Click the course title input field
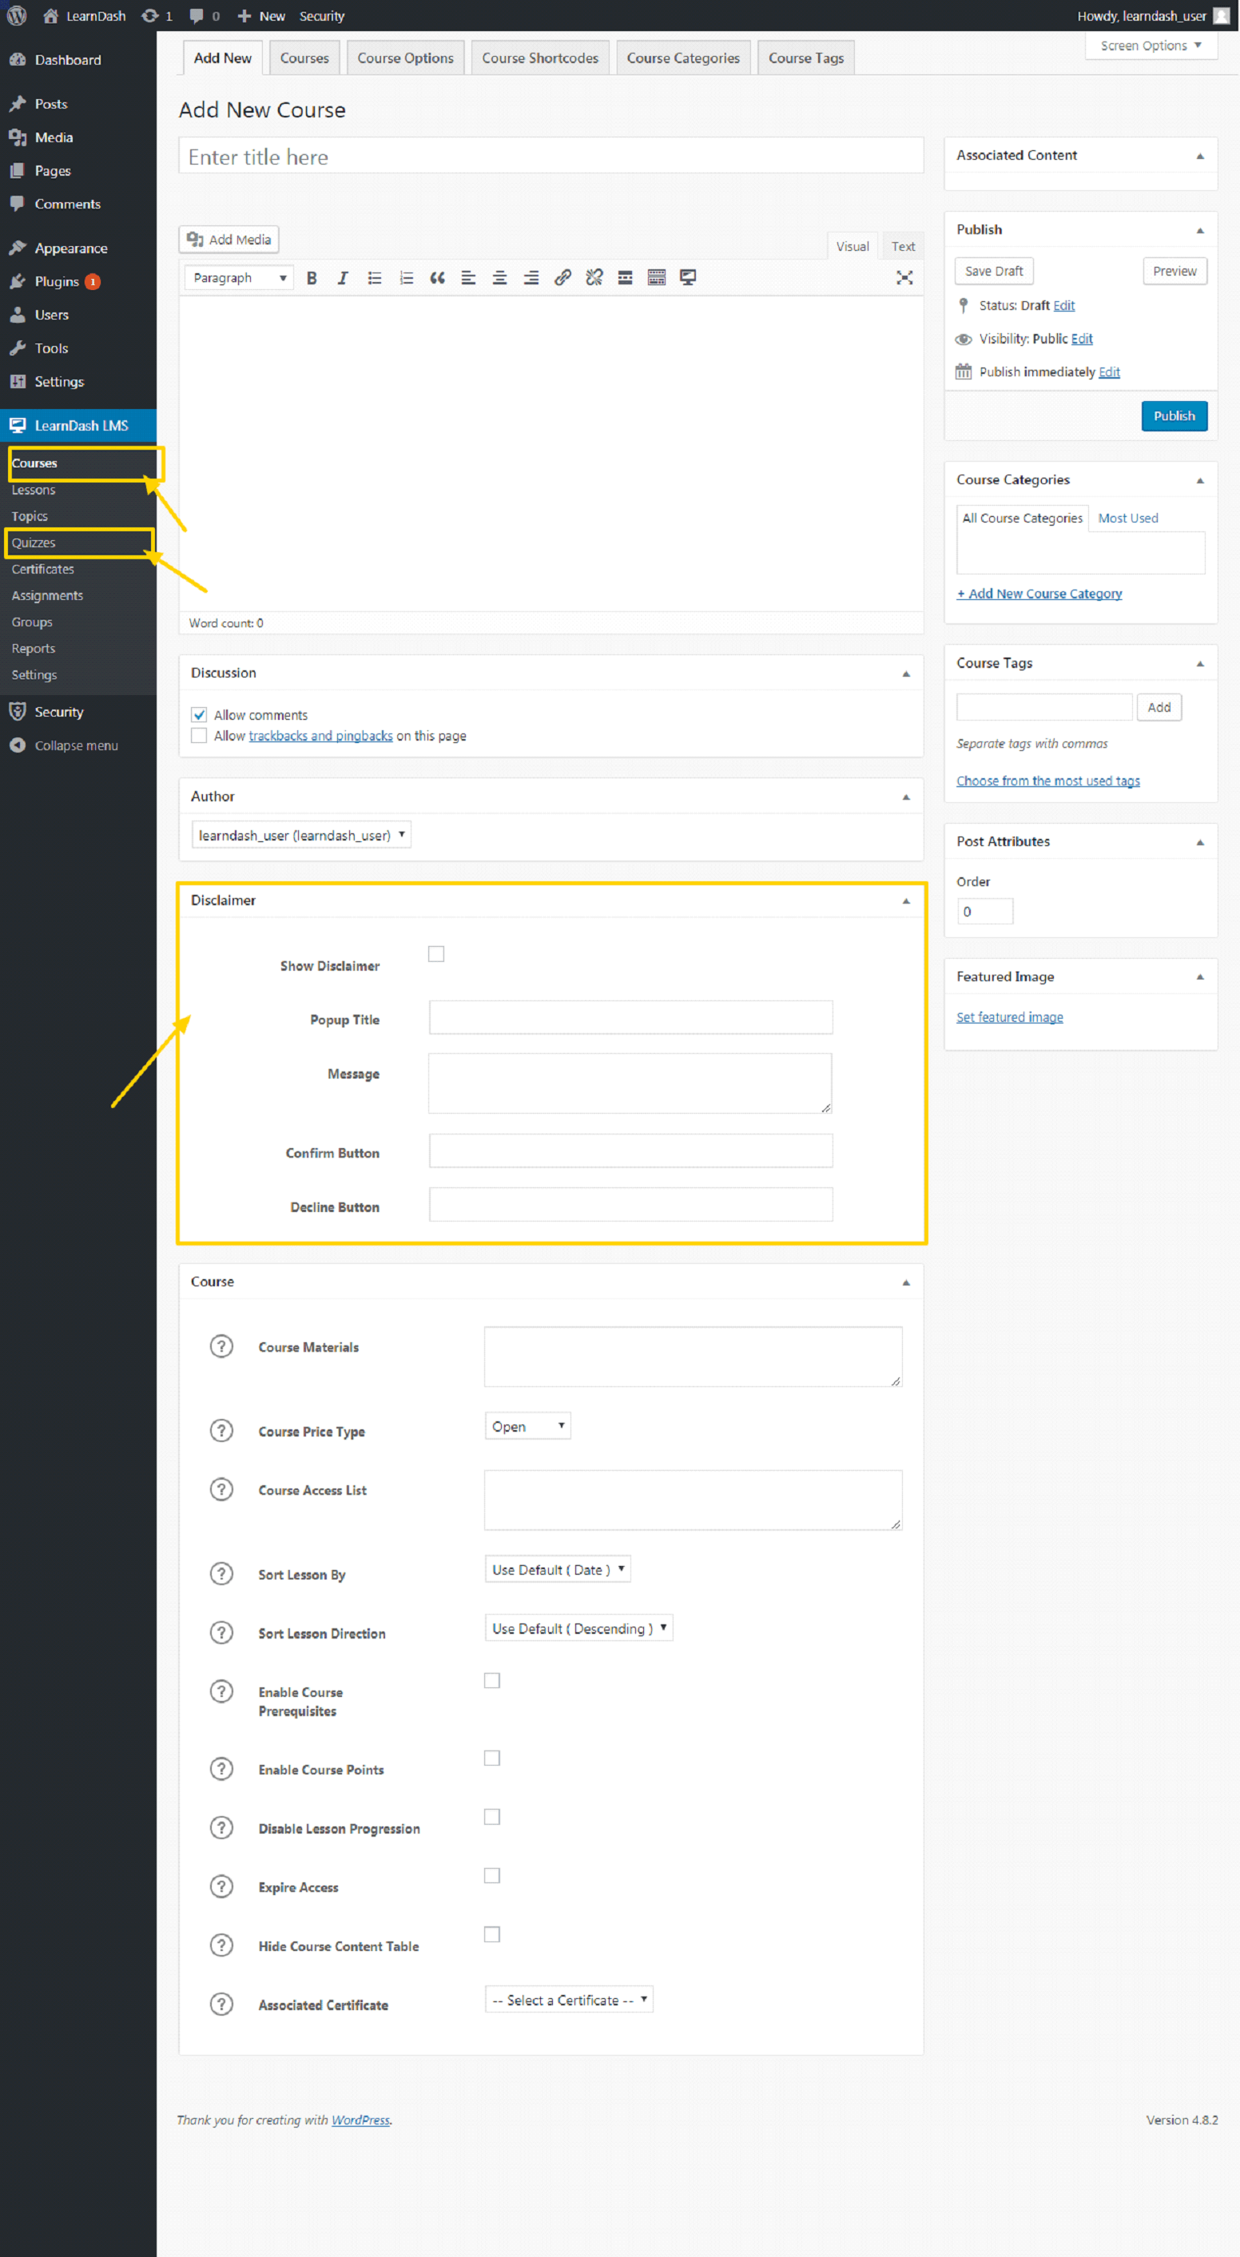The height and width of the screenshot is (2257, 1240). [551, 156]
